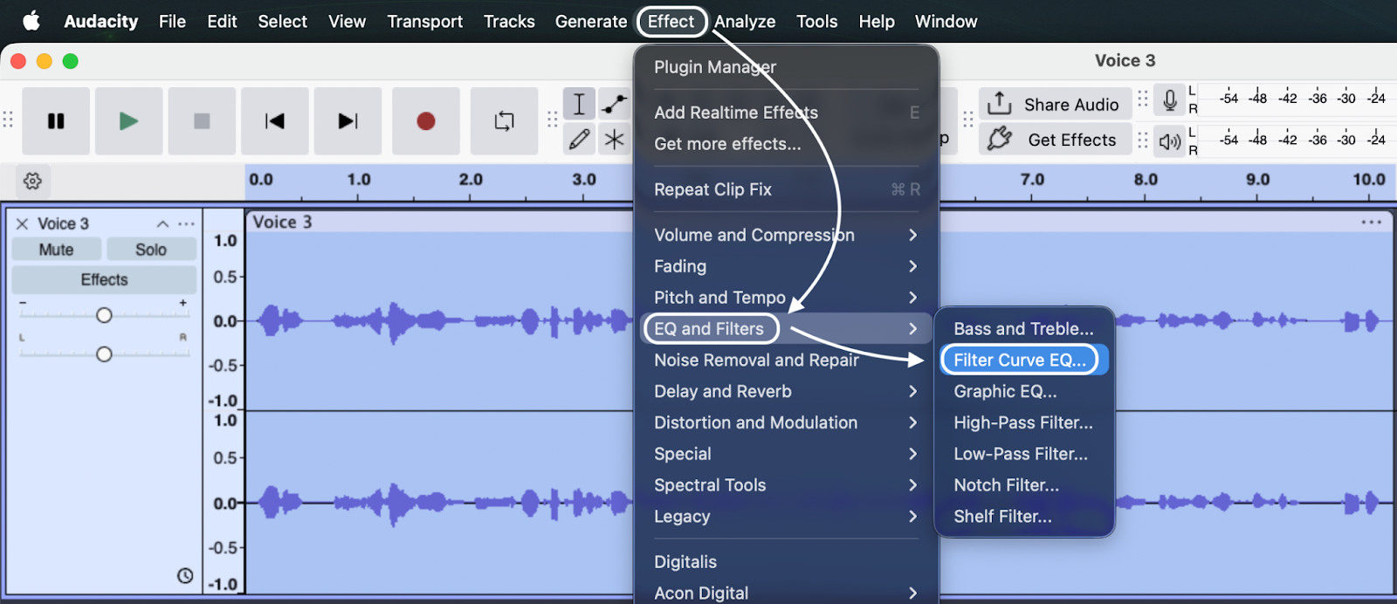Image resolution: width=1397 pixels, height=604 pixels.
Task: Open the track Effects button
Action: [104, 280]
